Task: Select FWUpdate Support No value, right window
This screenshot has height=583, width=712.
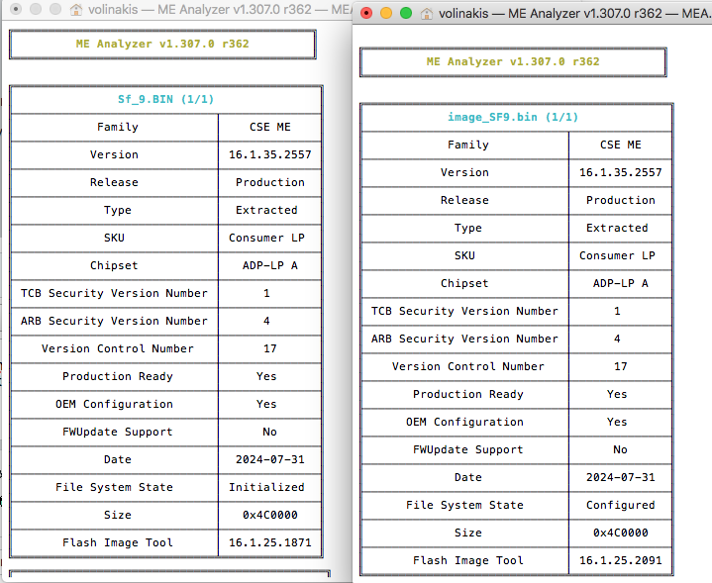Action: click(620, 449)
